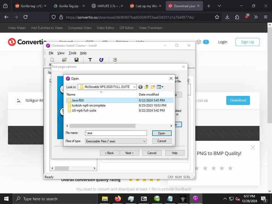Click Cancel in the Open dialog
The width and height of the screenshot is (272, 204).
click(162, 141)
